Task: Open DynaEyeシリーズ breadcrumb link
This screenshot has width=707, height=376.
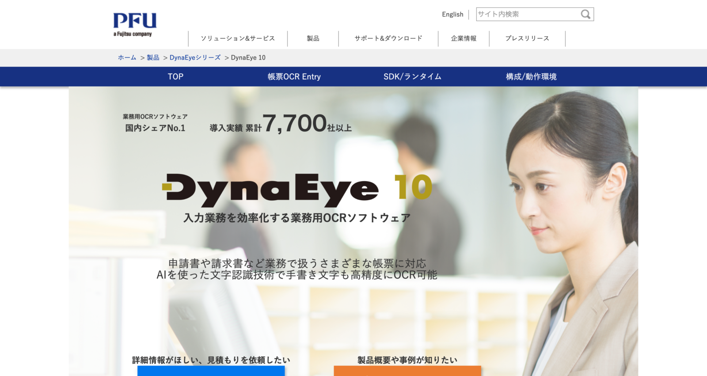Action: tap(195, 57)
